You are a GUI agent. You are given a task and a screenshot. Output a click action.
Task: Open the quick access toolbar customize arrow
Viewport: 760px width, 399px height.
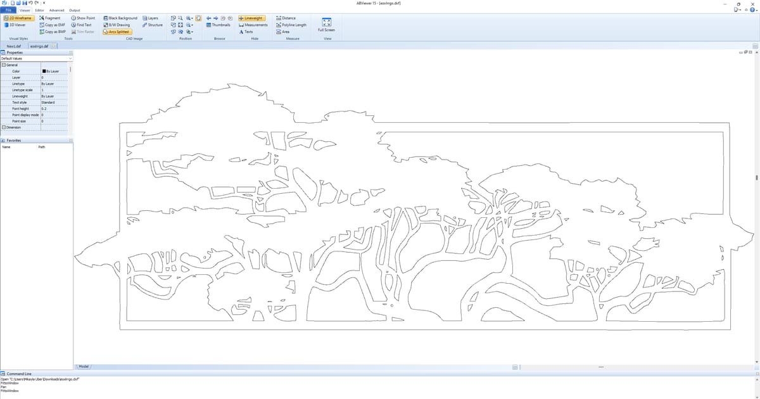[x=44, y=3]
